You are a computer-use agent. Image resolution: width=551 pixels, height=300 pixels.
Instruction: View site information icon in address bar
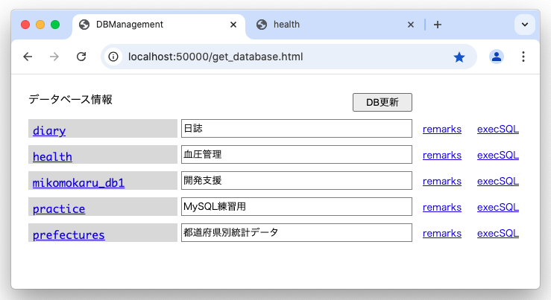113,57
